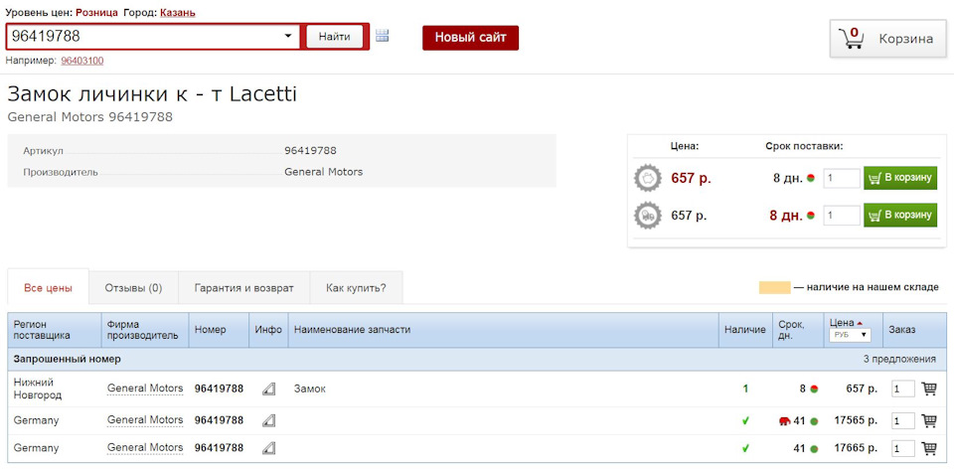Click the quantity field in the 17665 р. row
The width and height of the screenshot is (954, 470).
coord(903,449)
